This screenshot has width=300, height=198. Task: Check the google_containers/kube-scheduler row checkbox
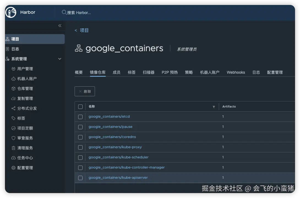[80, 158]
